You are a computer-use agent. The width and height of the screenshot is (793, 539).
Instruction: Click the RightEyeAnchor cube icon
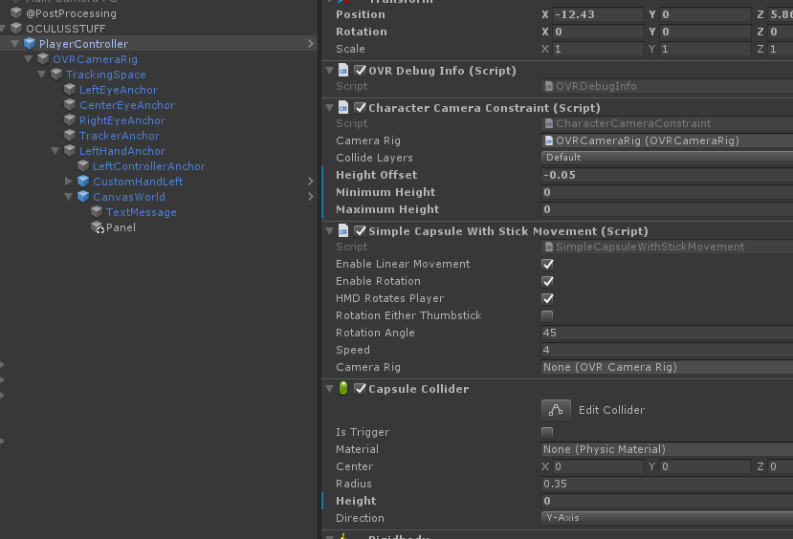(x=70, y=120)
